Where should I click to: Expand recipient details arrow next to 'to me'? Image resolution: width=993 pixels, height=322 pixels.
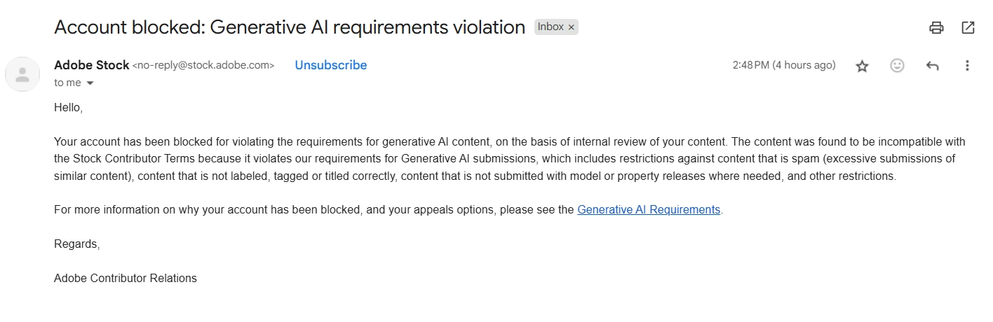(x=90, y=83)
